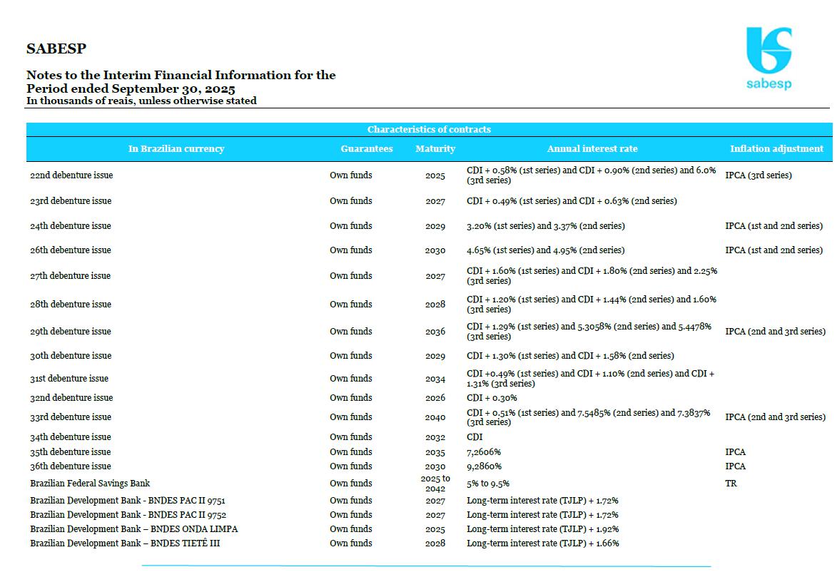
Task: Click 'Long-term interest rate (TJLP) + 1.66%' cell
Action: click(x=543, y=543)
